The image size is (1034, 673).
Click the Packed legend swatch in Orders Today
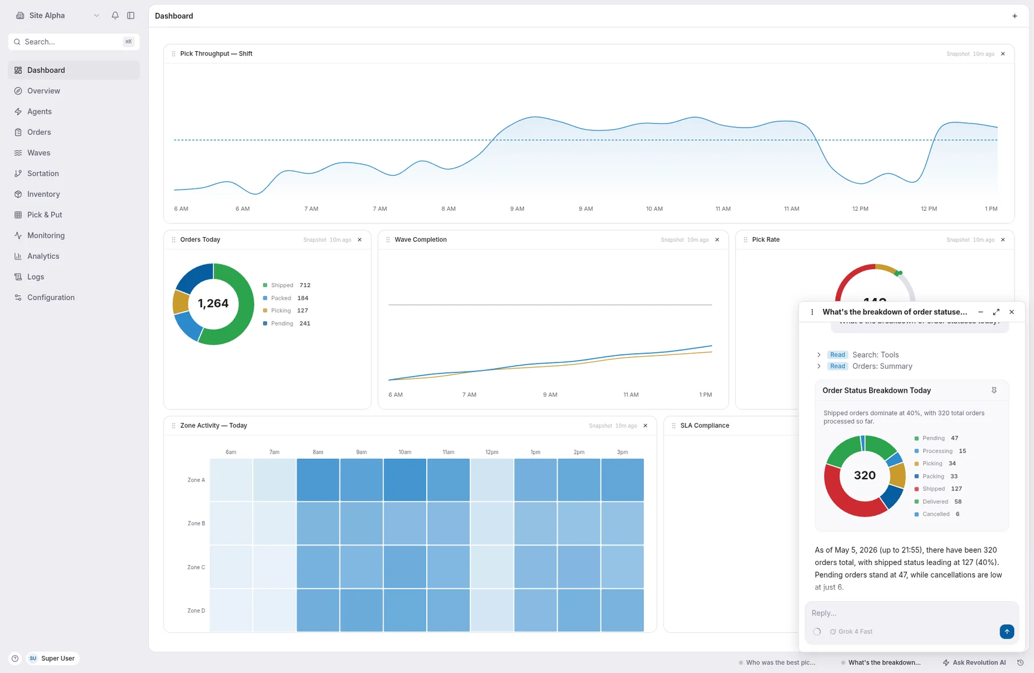click(265, 298)
